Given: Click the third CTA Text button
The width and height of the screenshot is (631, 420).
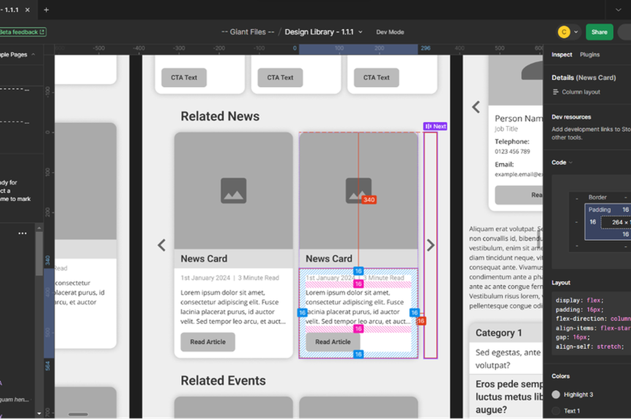Looking at the screenshot, I should click(376, 77).
